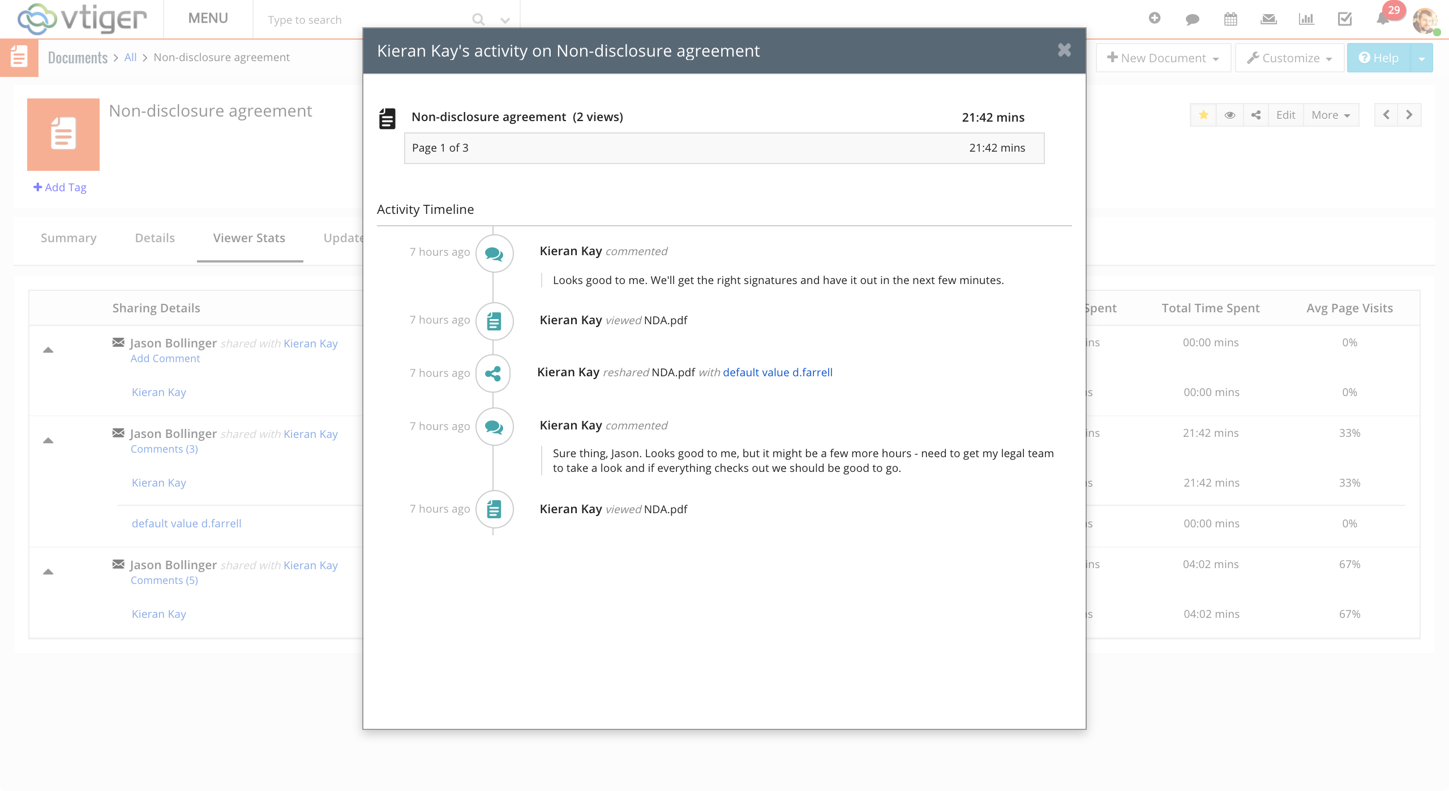The image size is (1449, 791).
Task: Open the chat bubble icon in header
Action: tap(1193, 19)
